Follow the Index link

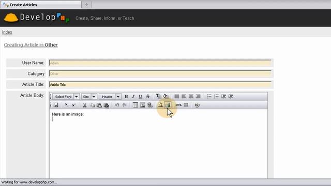[7, 32]
